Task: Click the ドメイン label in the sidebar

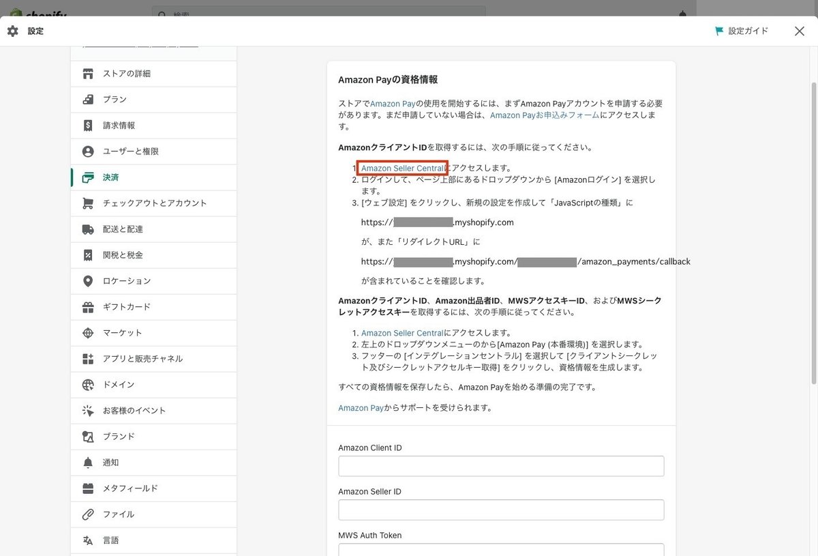Action: (119, 385)
